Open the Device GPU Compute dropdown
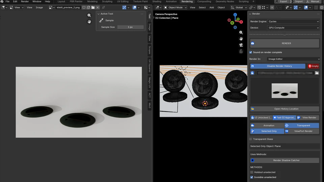Viewport: 324px width, 182px height. point(293,28)
